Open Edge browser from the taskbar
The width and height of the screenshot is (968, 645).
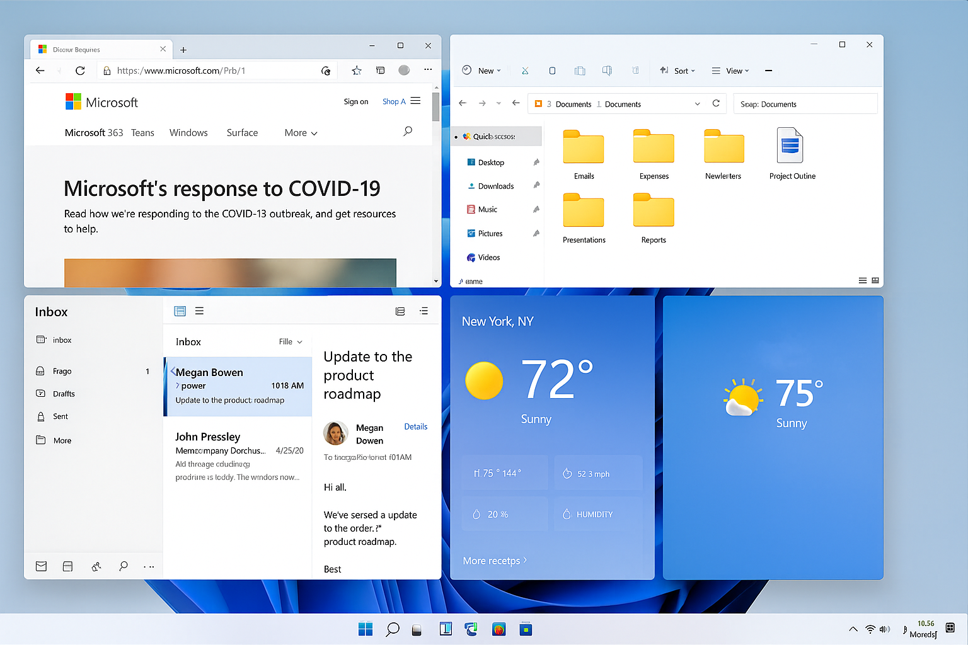(471, 629)
